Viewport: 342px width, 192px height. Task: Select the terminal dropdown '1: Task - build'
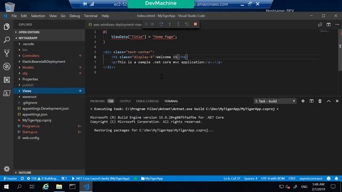[x=275, y=101]
